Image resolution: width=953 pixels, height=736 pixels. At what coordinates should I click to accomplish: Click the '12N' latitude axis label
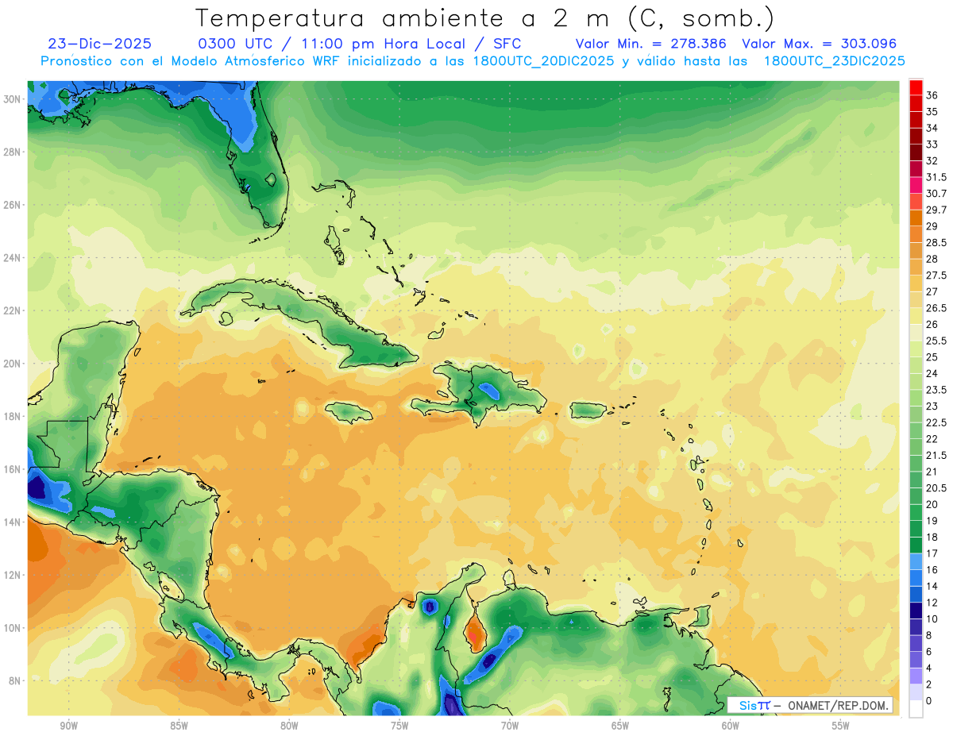click(13, 575)
